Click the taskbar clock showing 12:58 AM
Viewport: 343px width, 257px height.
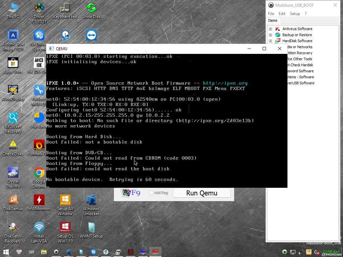coord(331,252)
